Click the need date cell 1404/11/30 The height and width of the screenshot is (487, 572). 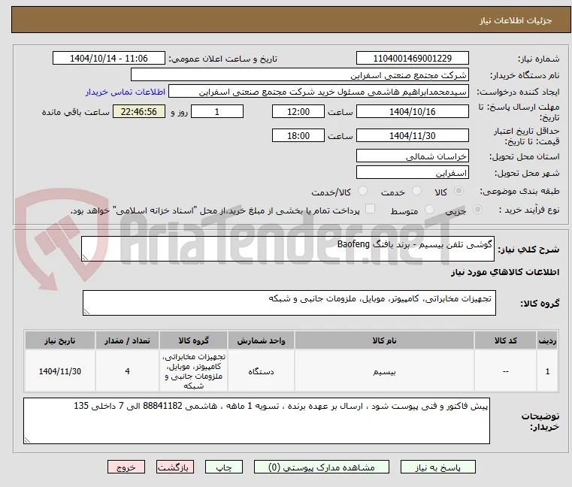point(60,371)
